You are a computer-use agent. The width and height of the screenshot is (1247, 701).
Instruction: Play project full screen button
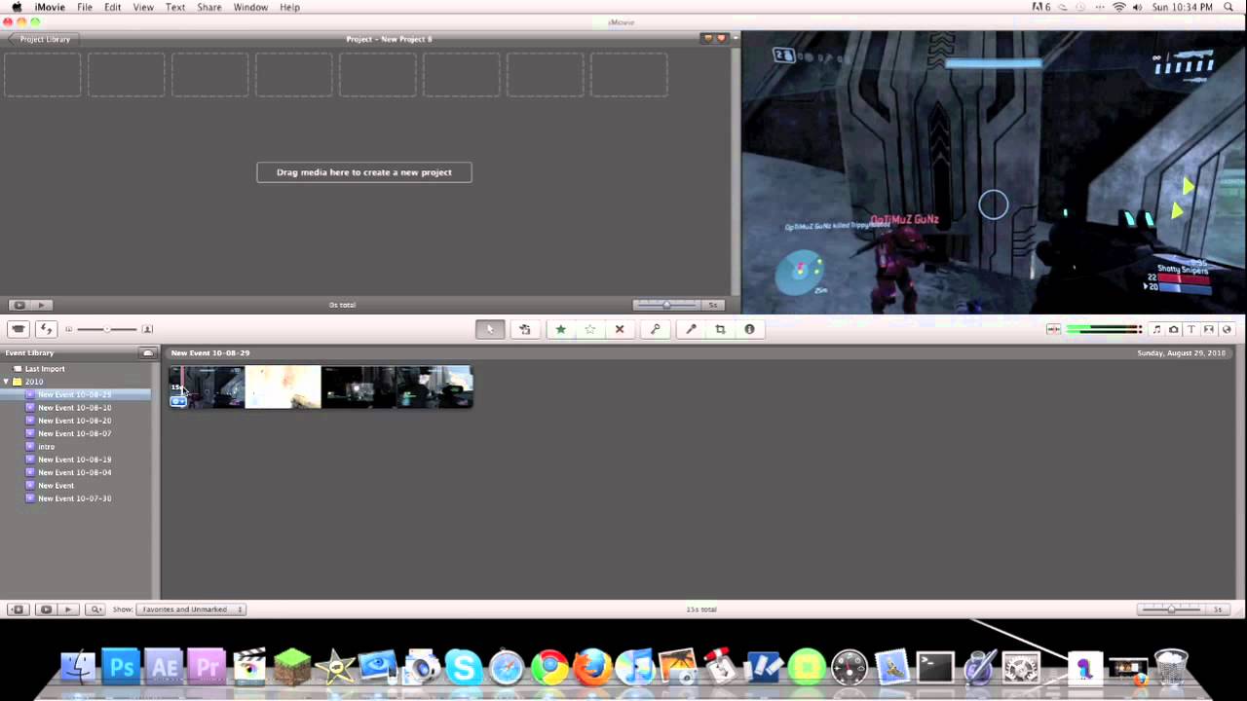pyautogui.click(x=19, y=305)
